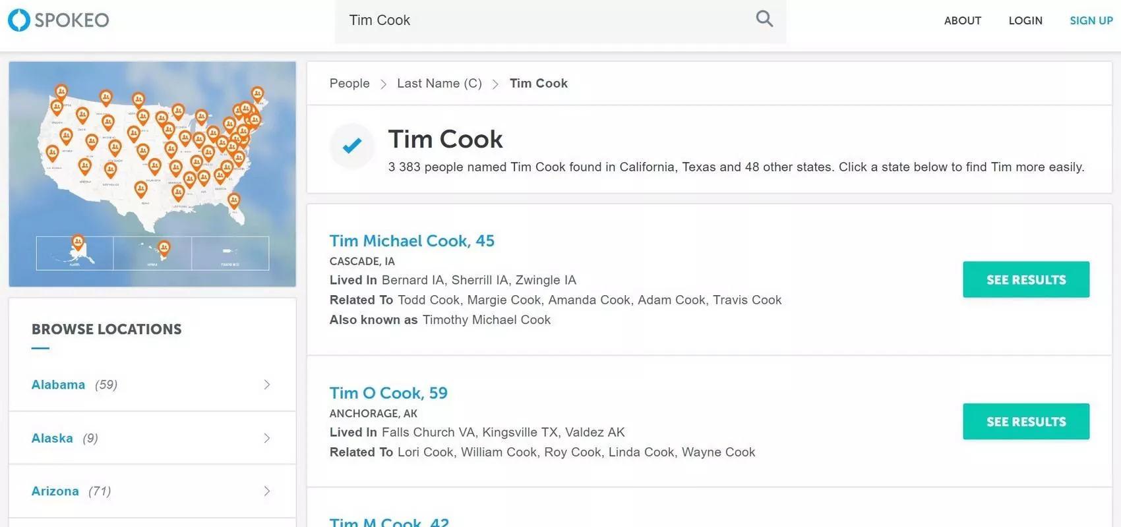Click the blue checkmark badge beside Tim Cook
Viewport: 1121px width, 527px height.
click(x=352, y=146)
